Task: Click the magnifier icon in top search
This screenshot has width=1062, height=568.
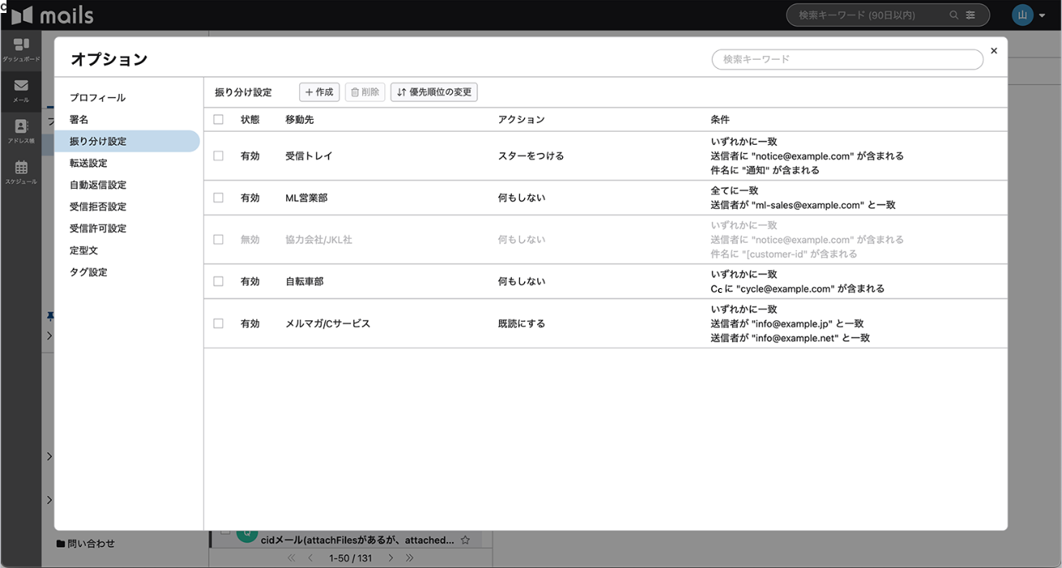Action: [954, 15]
